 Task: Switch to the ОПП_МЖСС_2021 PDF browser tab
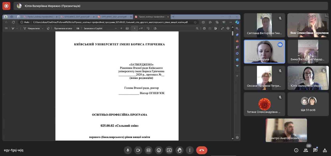tap(77, 17)
